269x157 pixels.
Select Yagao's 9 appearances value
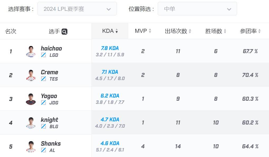[178, 99]
